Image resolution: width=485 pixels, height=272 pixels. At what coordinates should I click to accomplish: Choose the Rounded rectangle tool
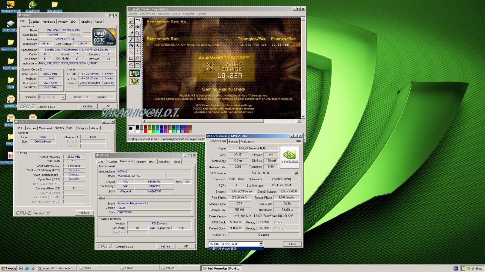[x=138, y=65]
